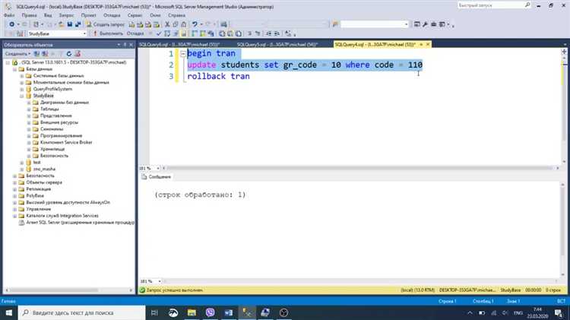This screenshot has height=320, width=570.
Task: Click the Parse query checkmark icon
Action: [159, 33]
